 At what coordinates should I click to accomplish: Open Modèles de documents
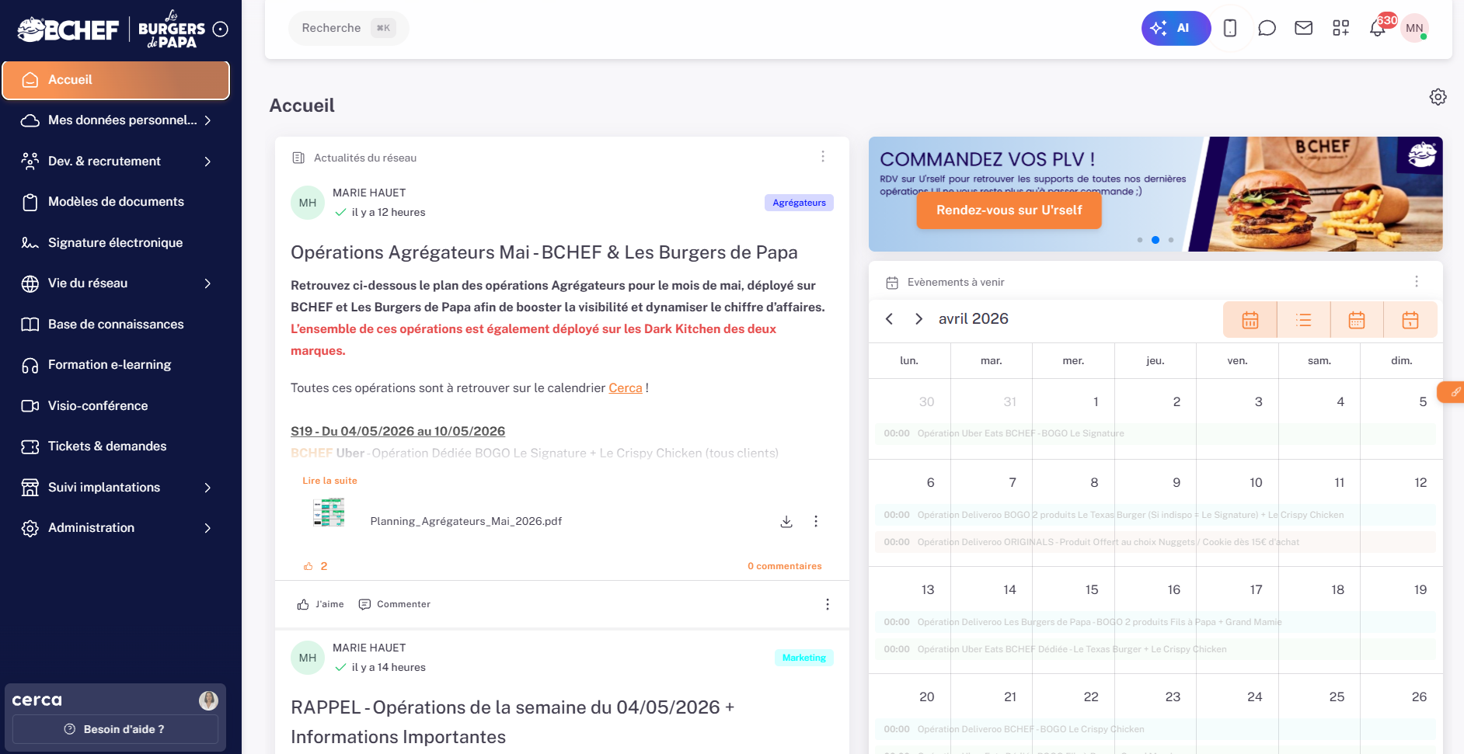click(116, 202)
